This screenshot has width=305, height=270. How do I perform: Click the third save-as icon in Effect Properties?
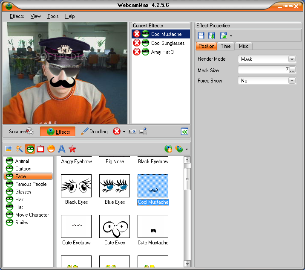click(224, 36)
